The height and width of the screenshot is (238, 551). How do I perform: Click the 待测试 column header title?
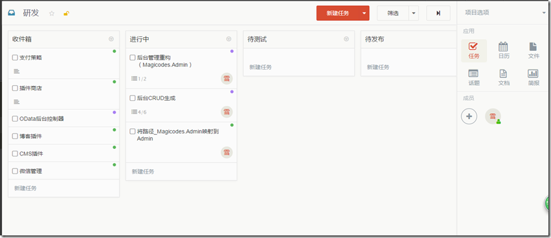pyautogui.click(x=257, y=40)
